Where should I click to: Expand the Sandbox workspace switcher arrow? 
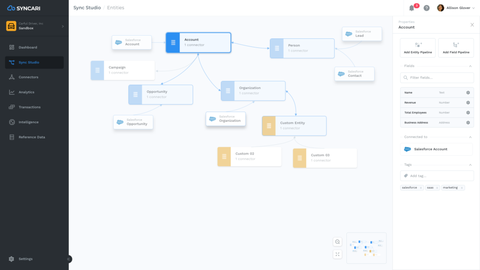(x=63, y=26)
